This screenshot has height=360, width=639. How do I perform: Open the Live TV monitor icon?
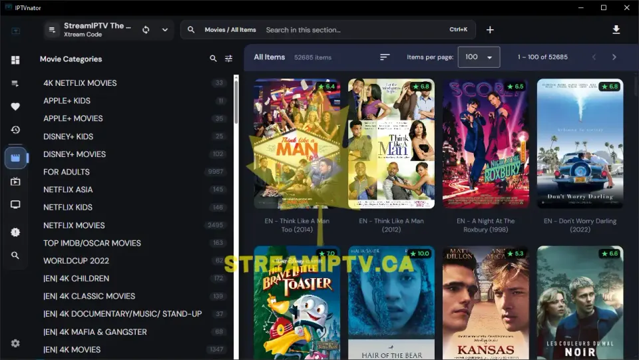tap(15, 204)
